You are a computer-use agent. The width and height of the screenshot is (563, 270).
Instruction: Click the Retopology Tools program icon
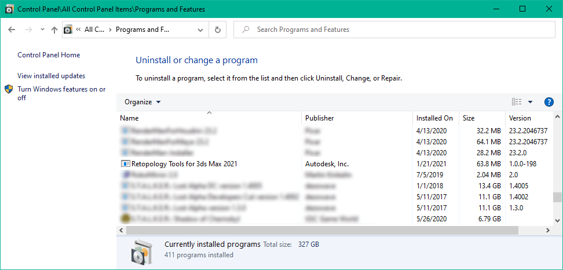125,164
